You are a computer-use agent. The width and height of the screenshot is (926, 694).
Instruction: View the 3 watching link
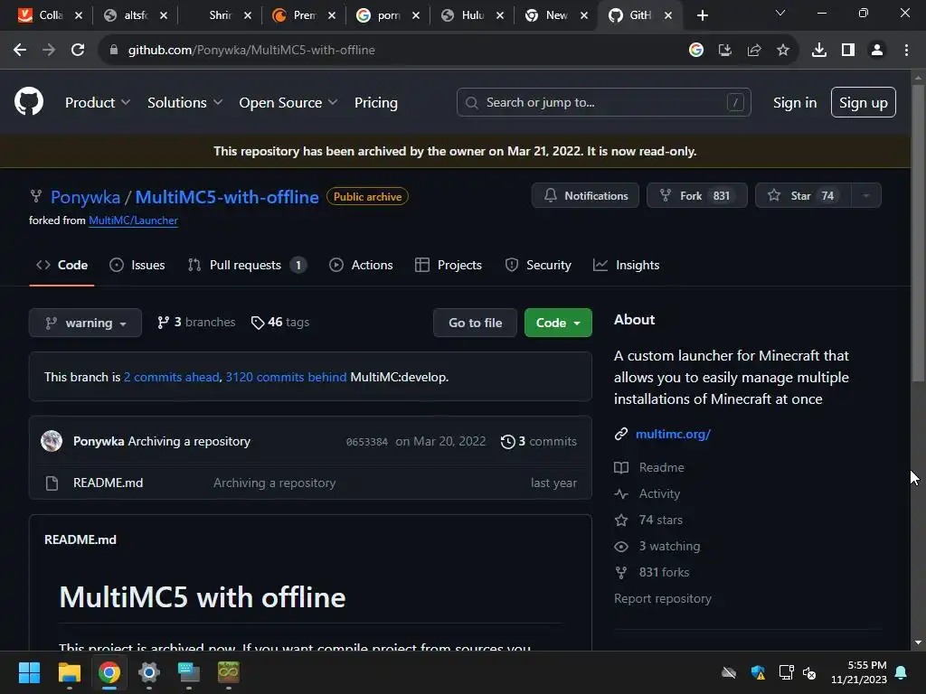click(x=669, y=547)
